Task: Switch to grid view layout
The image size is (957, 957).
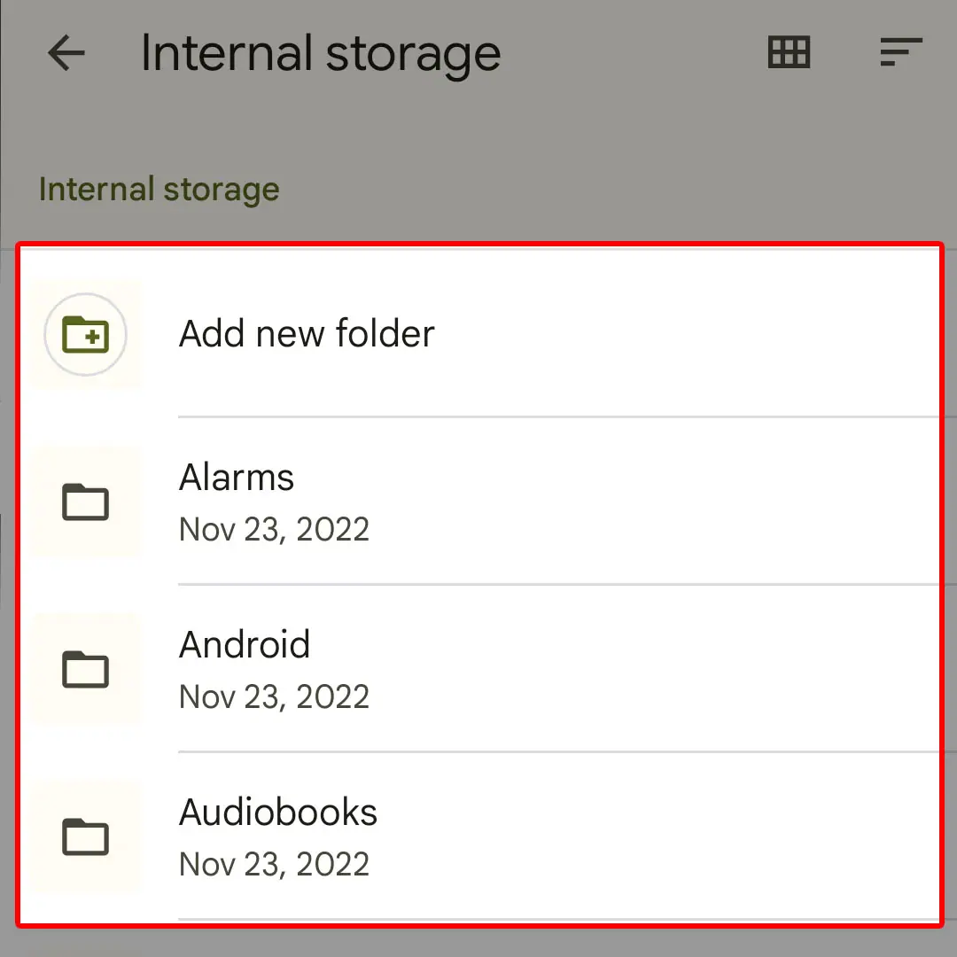Action: point(788,53)
